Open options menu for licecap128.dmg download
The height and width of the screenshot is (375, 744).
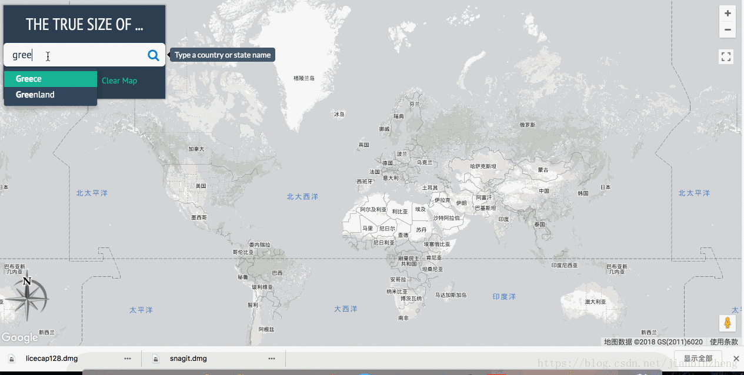click(x=128, y=359)
